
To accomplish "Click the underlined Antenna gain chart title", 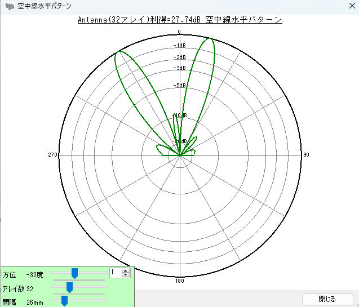I will (x=179, y=19).
